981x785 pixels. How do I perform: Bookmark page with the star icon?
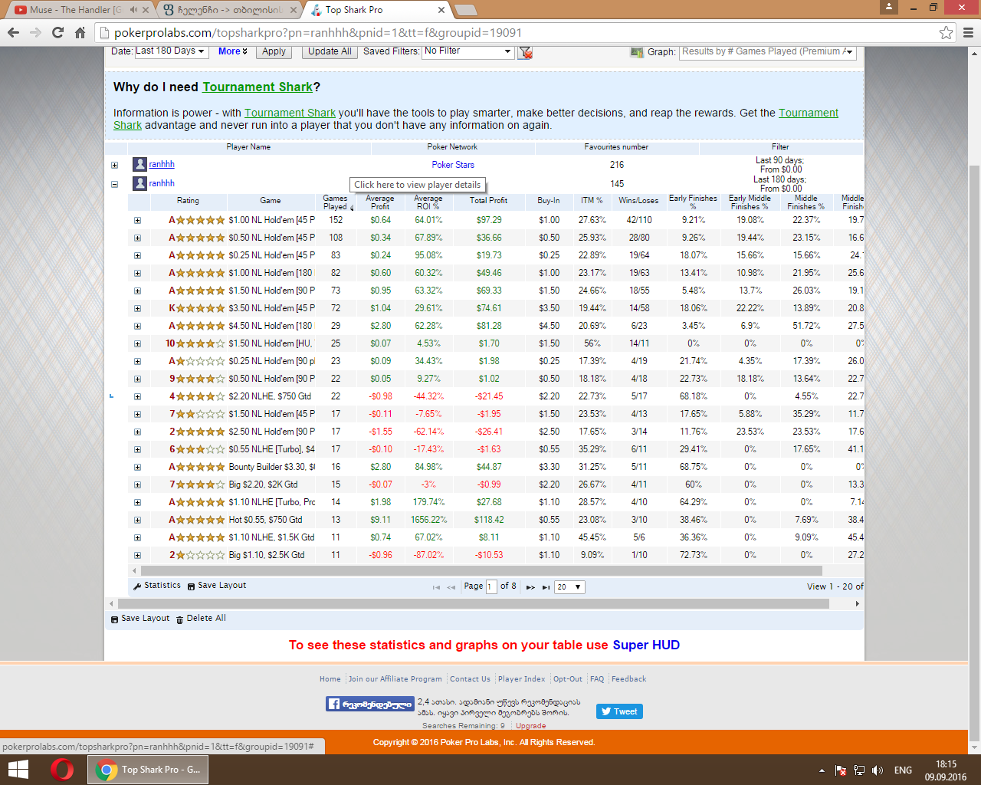[947, 32]
